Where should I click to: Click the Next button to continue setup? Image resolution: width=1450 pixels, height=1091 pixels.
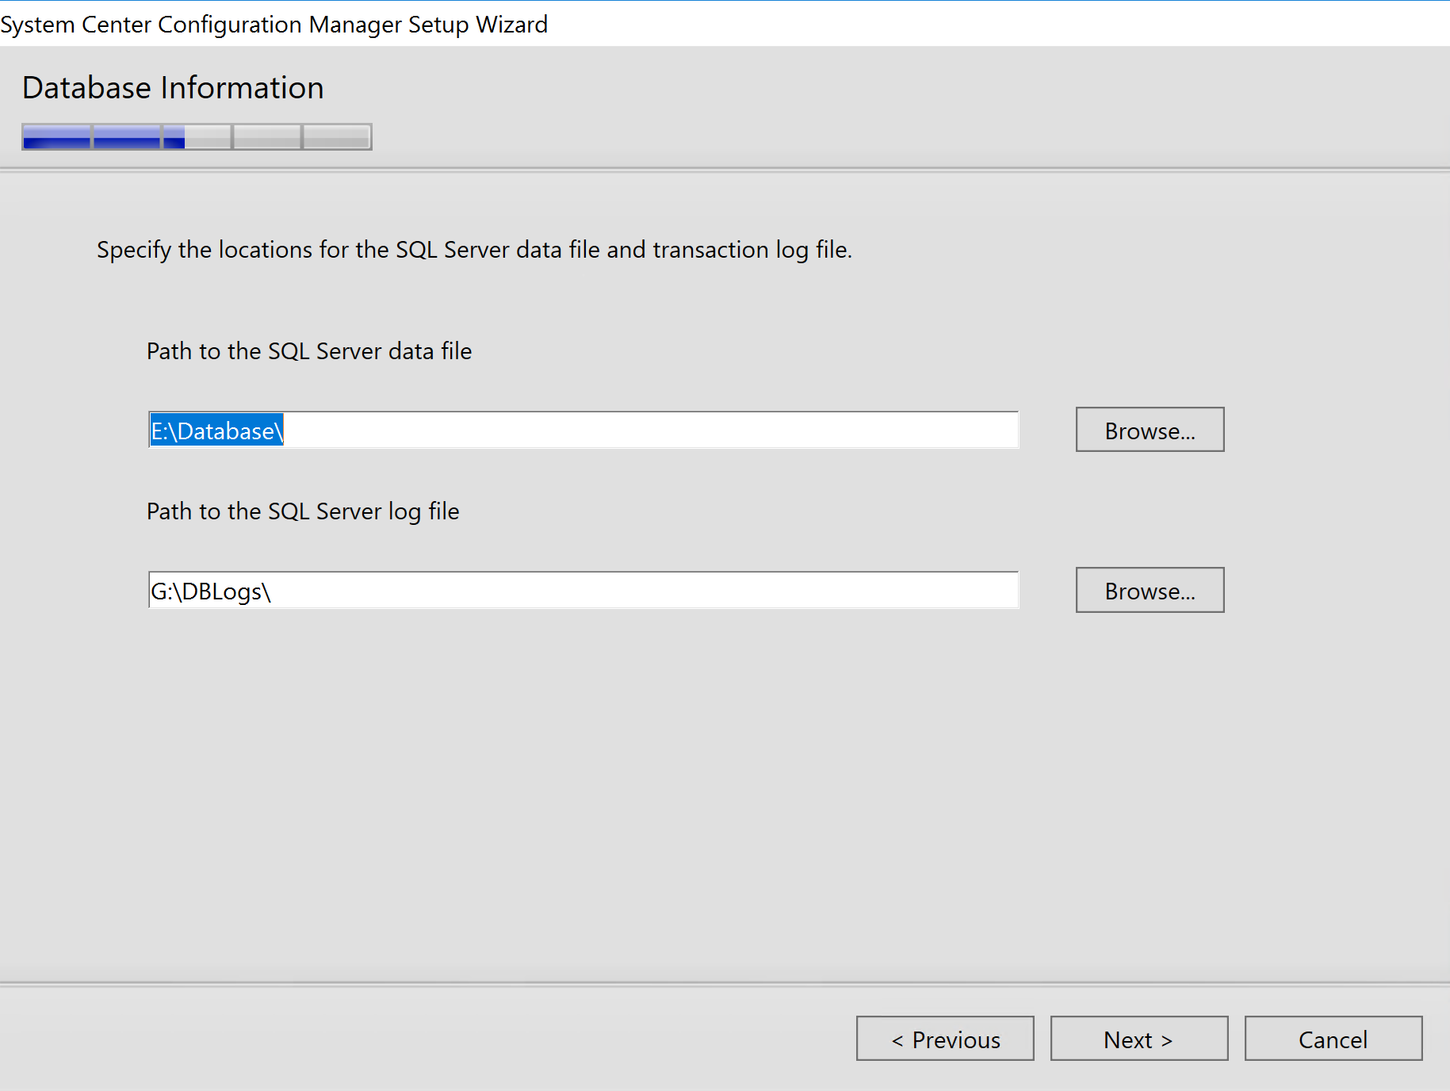[1138, 1039]
